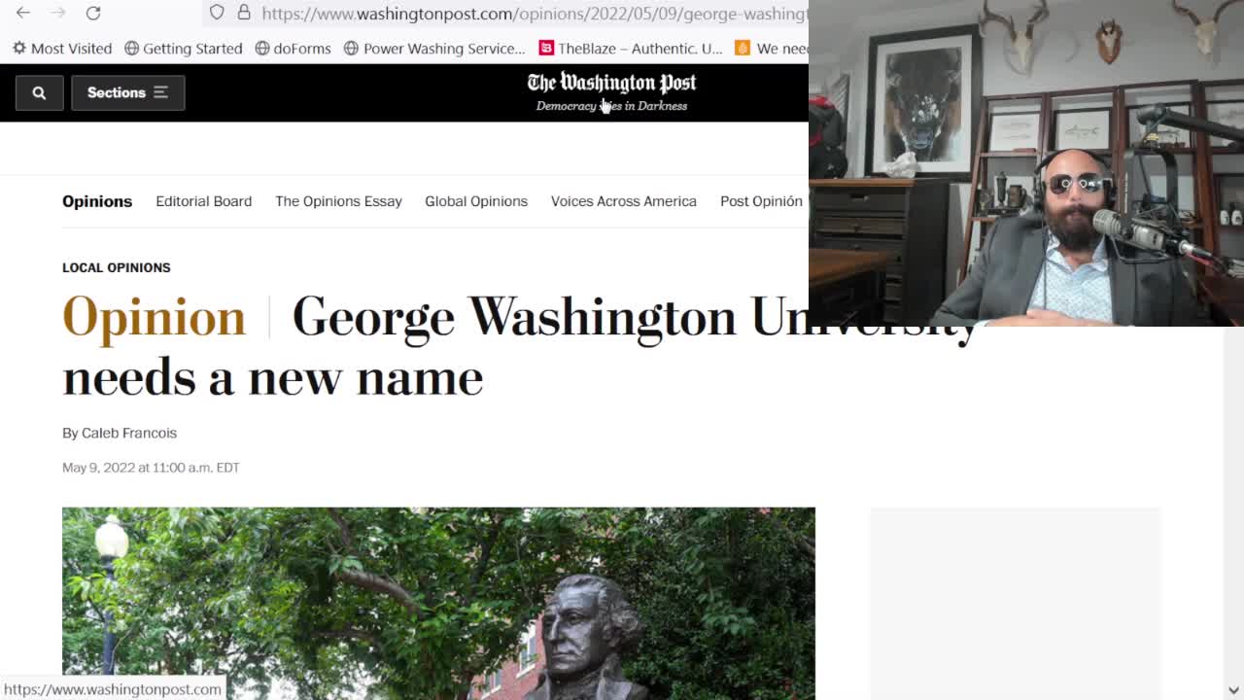Viewport: 1244px width, 700px height.
Task: Select The Opinions Essay tab
Action: [x=338, y=201]
